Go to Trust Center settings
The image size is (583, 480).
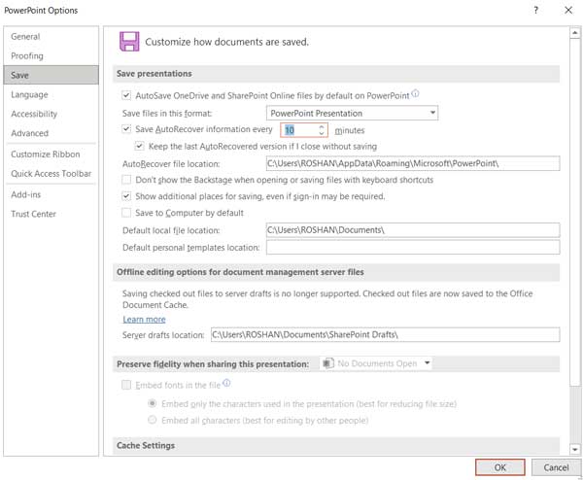pyautogui.click(x=33, y=214)
